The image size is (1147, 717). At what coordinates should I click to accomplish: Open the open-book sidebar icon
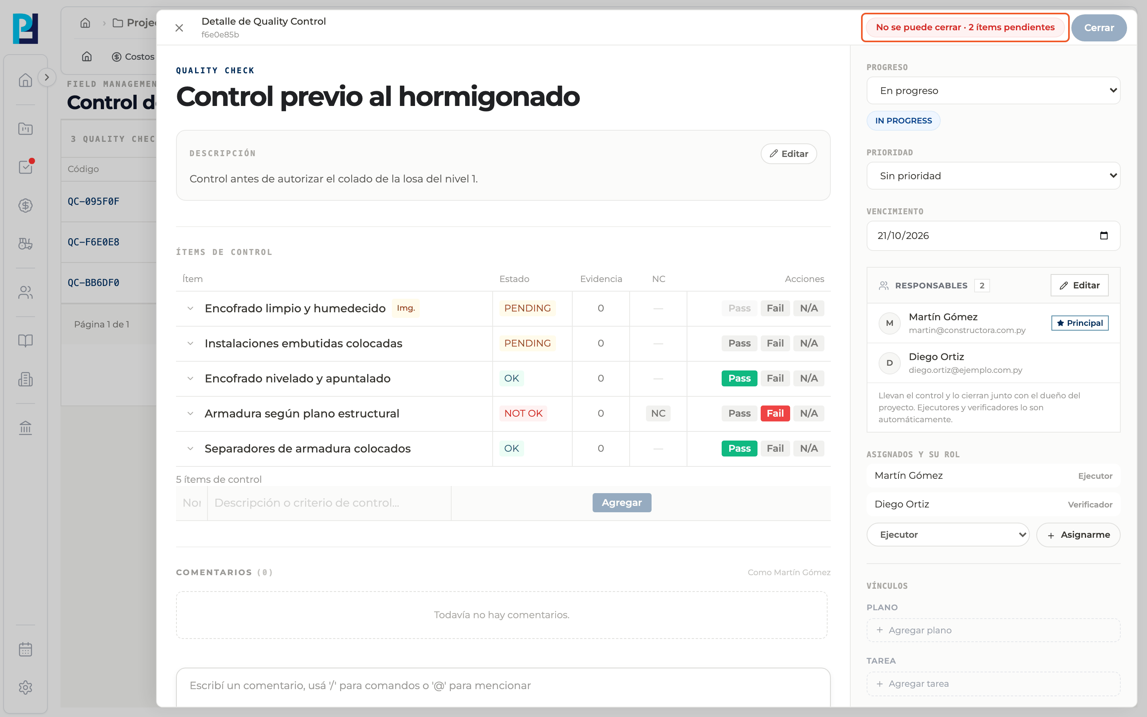25,341
